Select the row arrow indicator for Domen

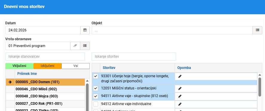pyautogui.click(x=10, y=82)
